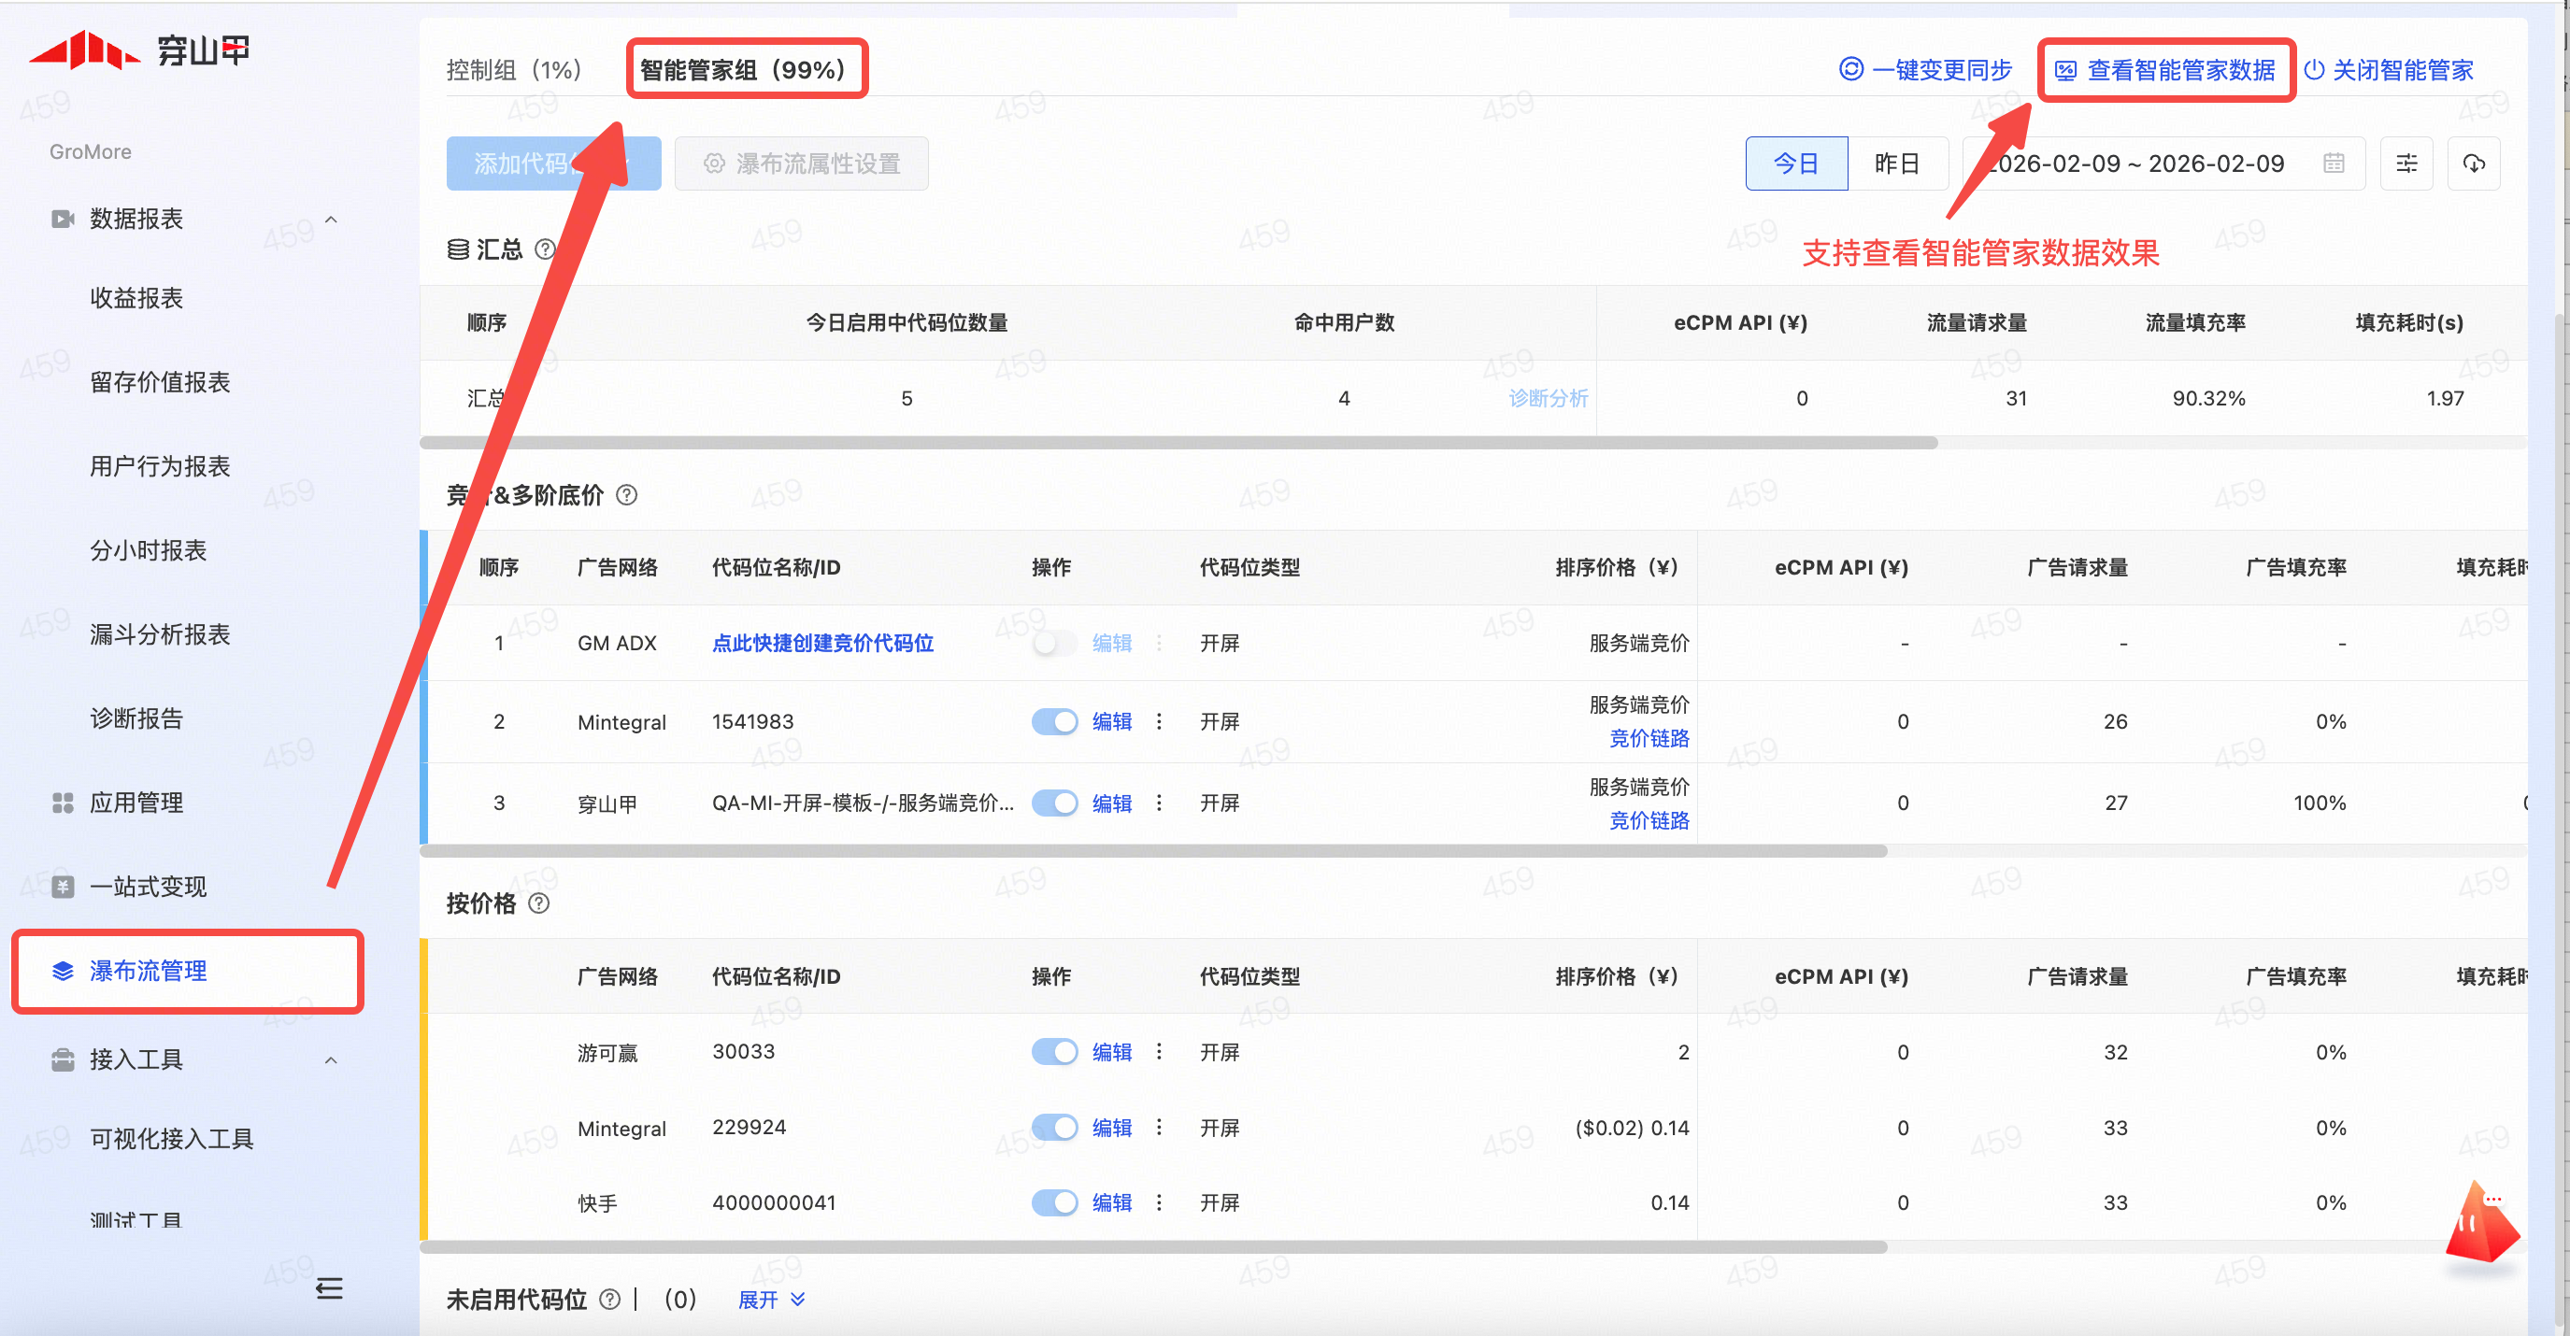2570x1336 pixels.
Task: Collapse the 数据报表 sidebar section
Action: click(331, 220)
